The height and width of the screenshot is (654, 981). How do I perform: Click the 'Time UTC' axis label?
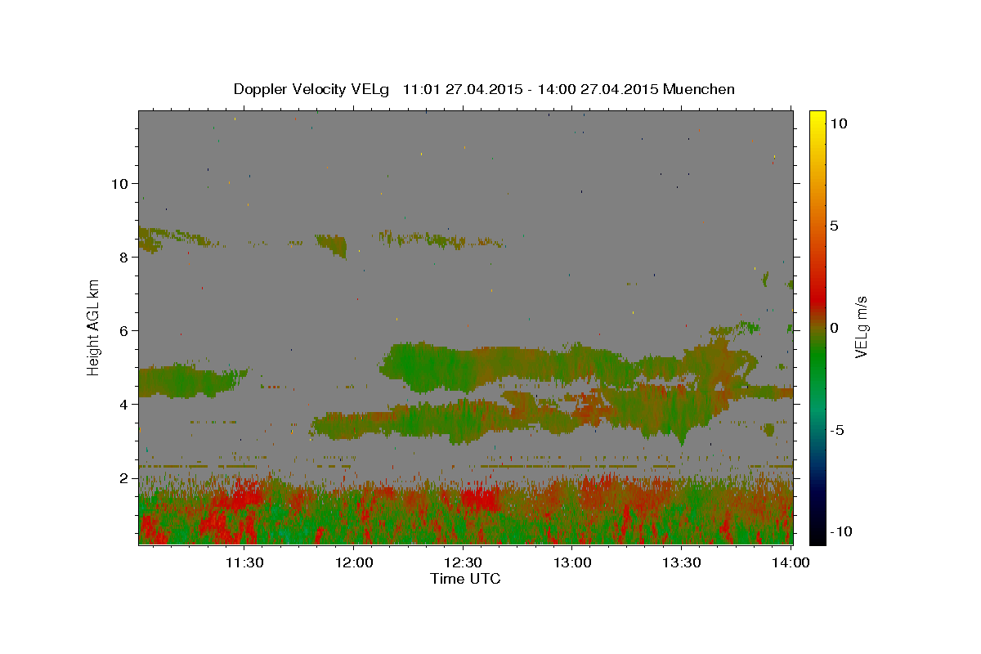[x=465, y=579]
